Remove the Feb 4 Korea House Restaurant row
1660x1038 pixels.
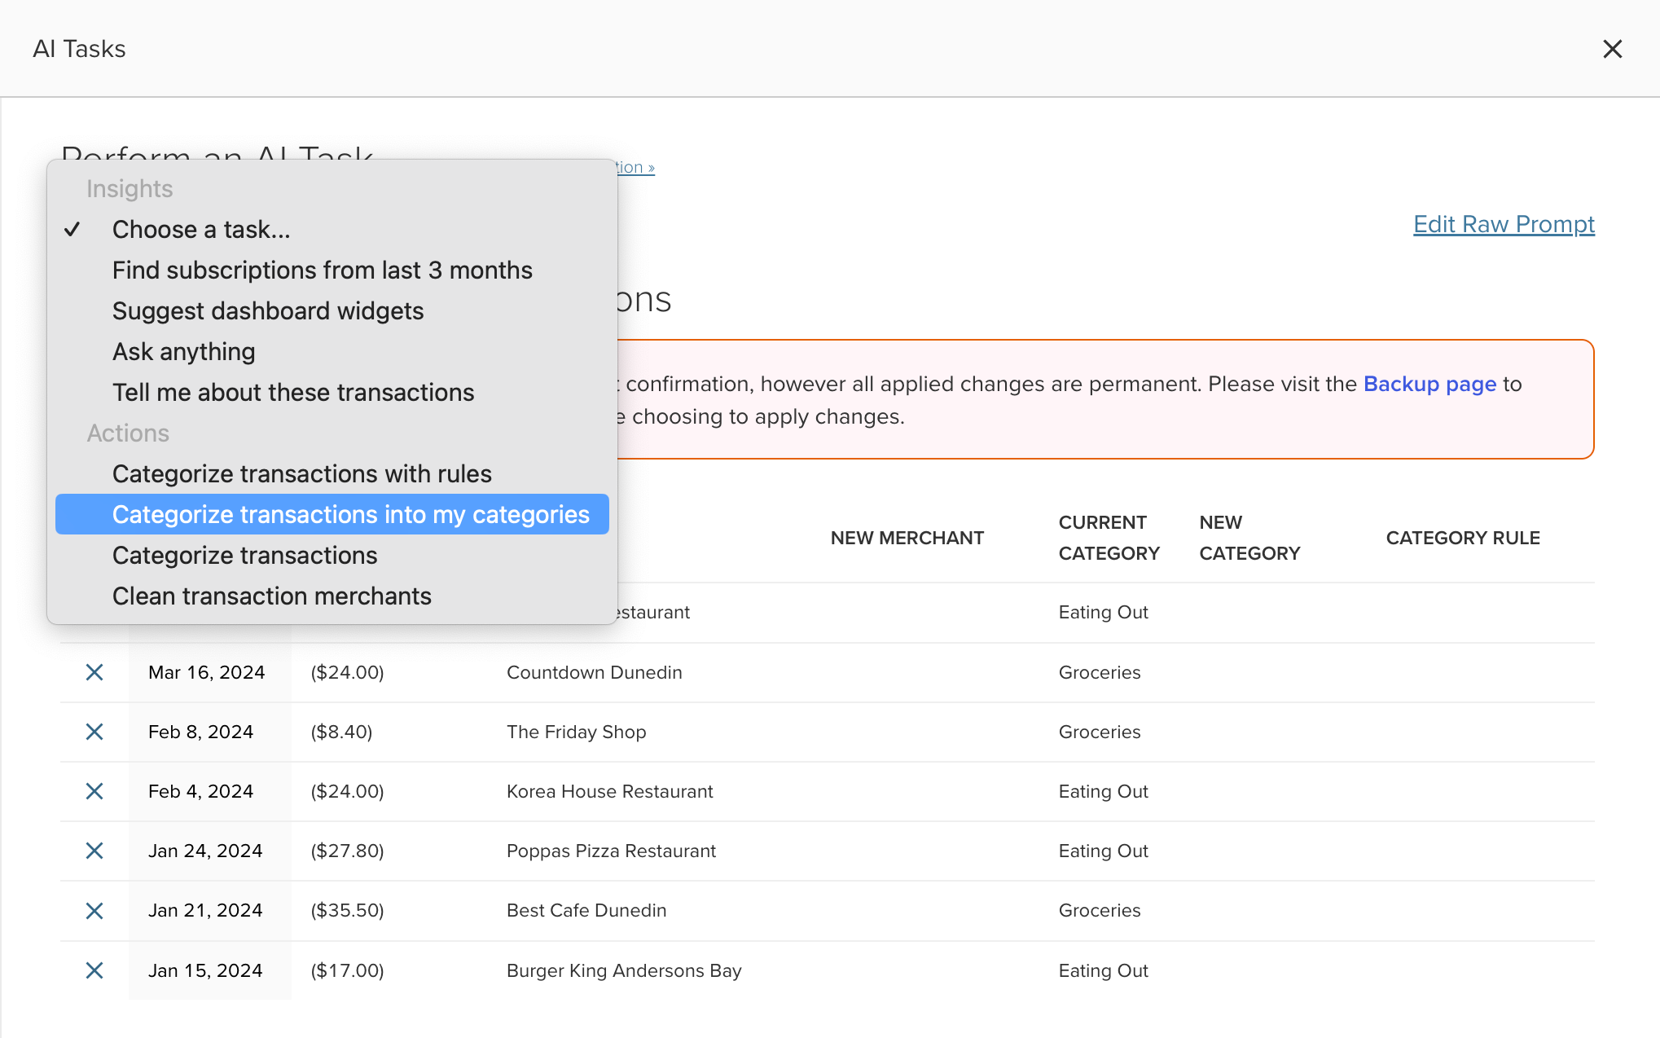(x=94, y=791)
